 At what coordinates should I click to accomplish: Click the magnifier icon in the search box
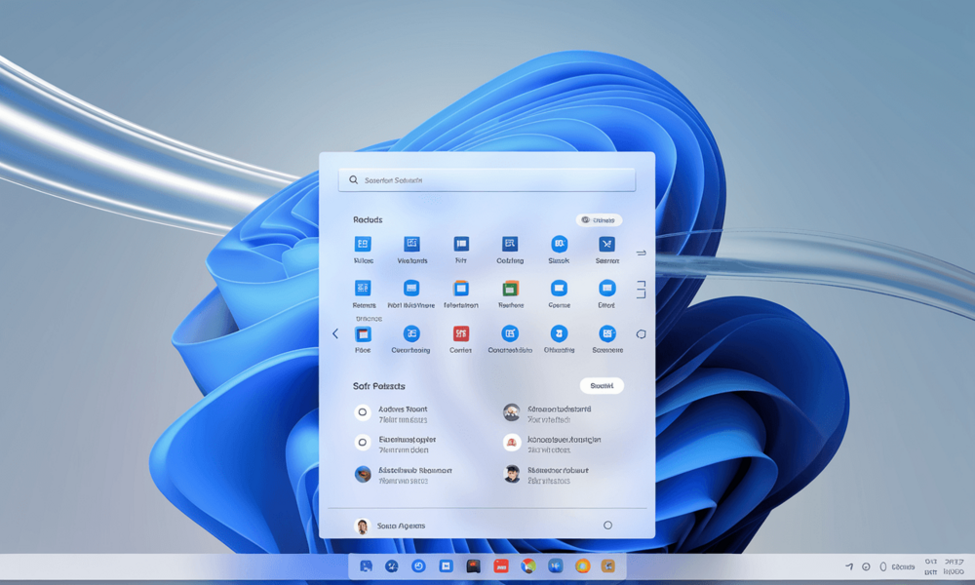(353, 179)
